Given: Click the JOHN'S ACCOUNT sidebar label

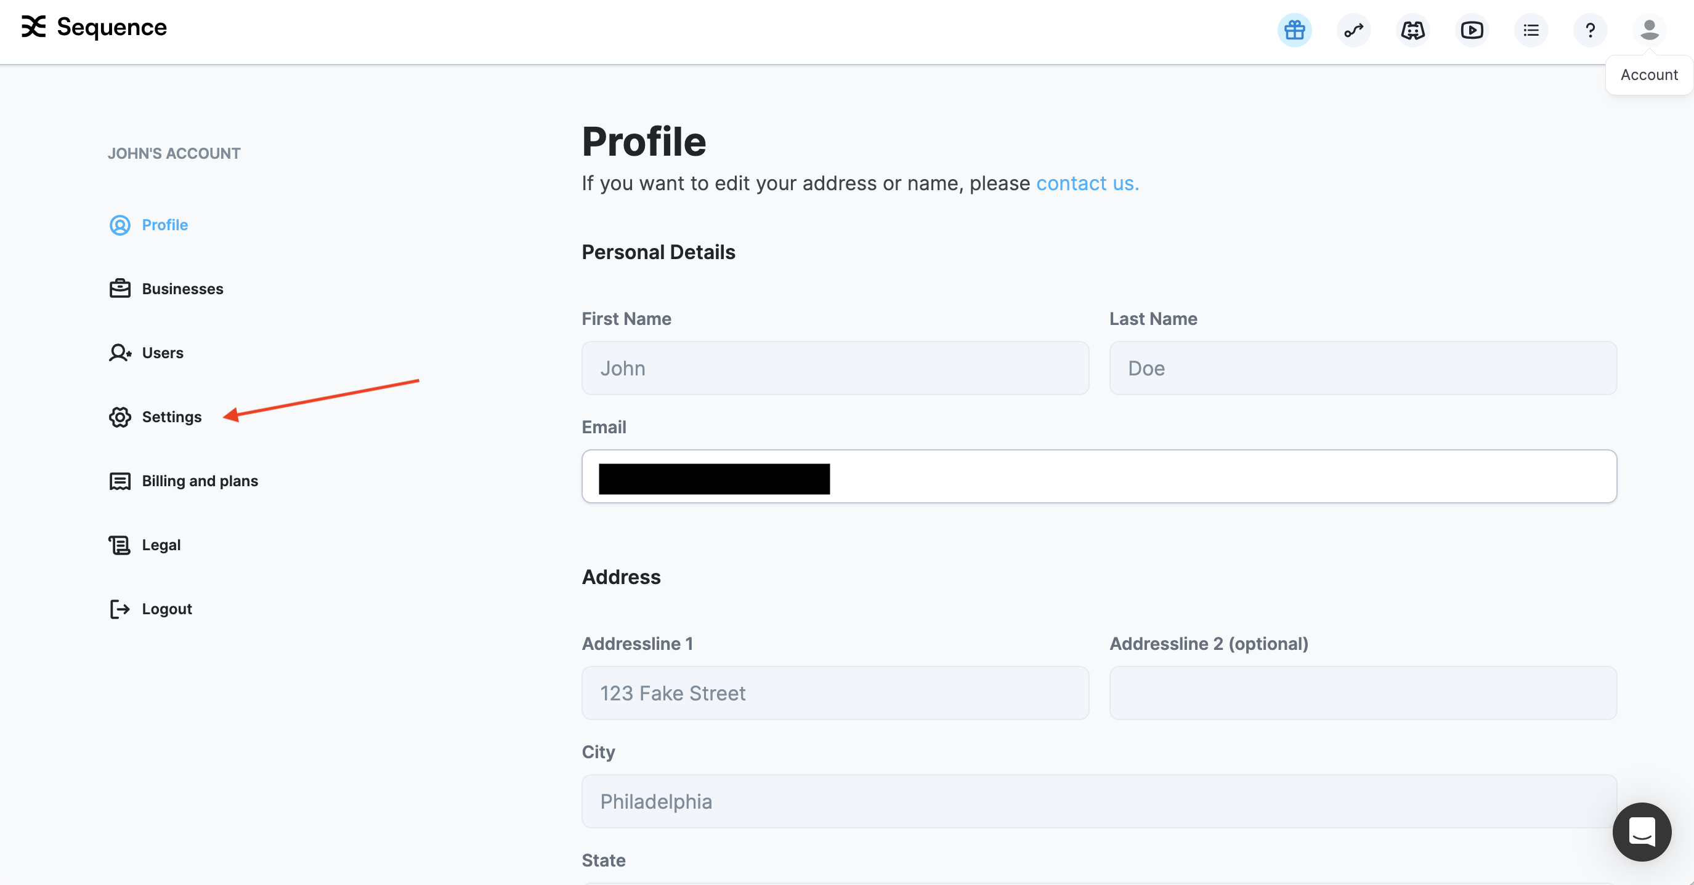Looking at the screenshot, I should pos(174,154).
